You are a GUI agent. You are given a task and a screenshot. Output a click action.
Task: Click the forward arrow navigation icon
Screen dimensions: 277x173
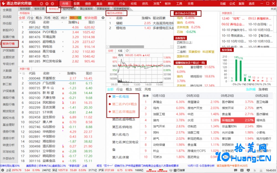[52, 4]
